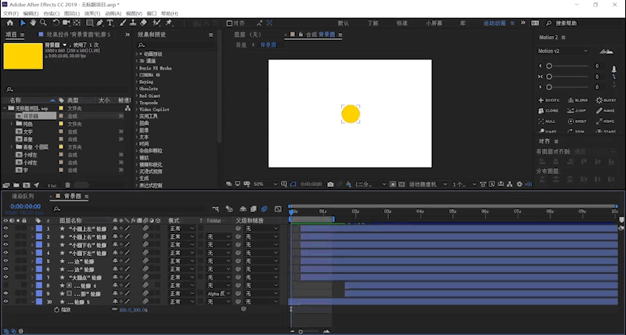
Task: Switch to the 标准 workspace tab
Action: [401, 23]
